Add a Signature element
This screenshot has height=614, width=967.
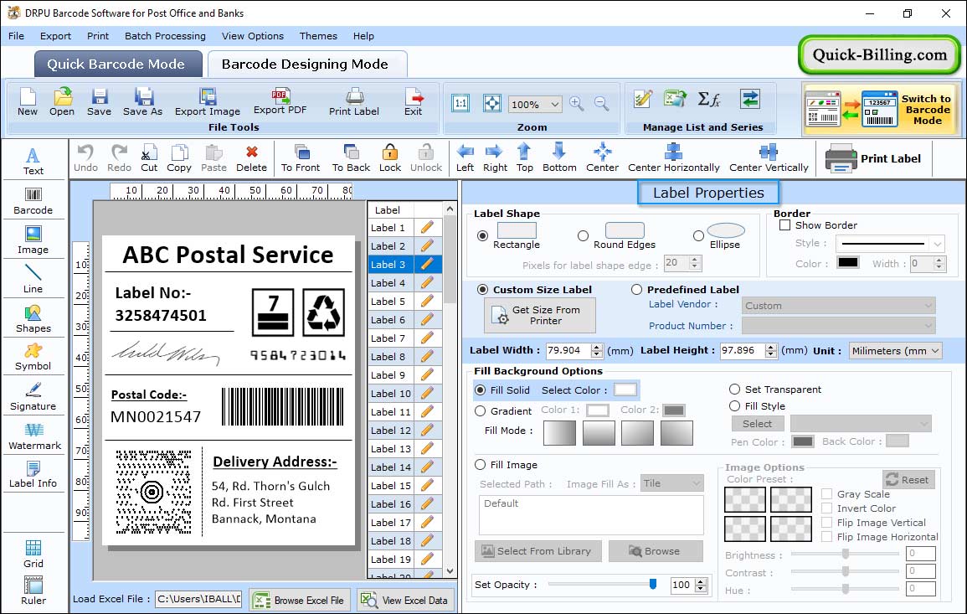(33, 397)
